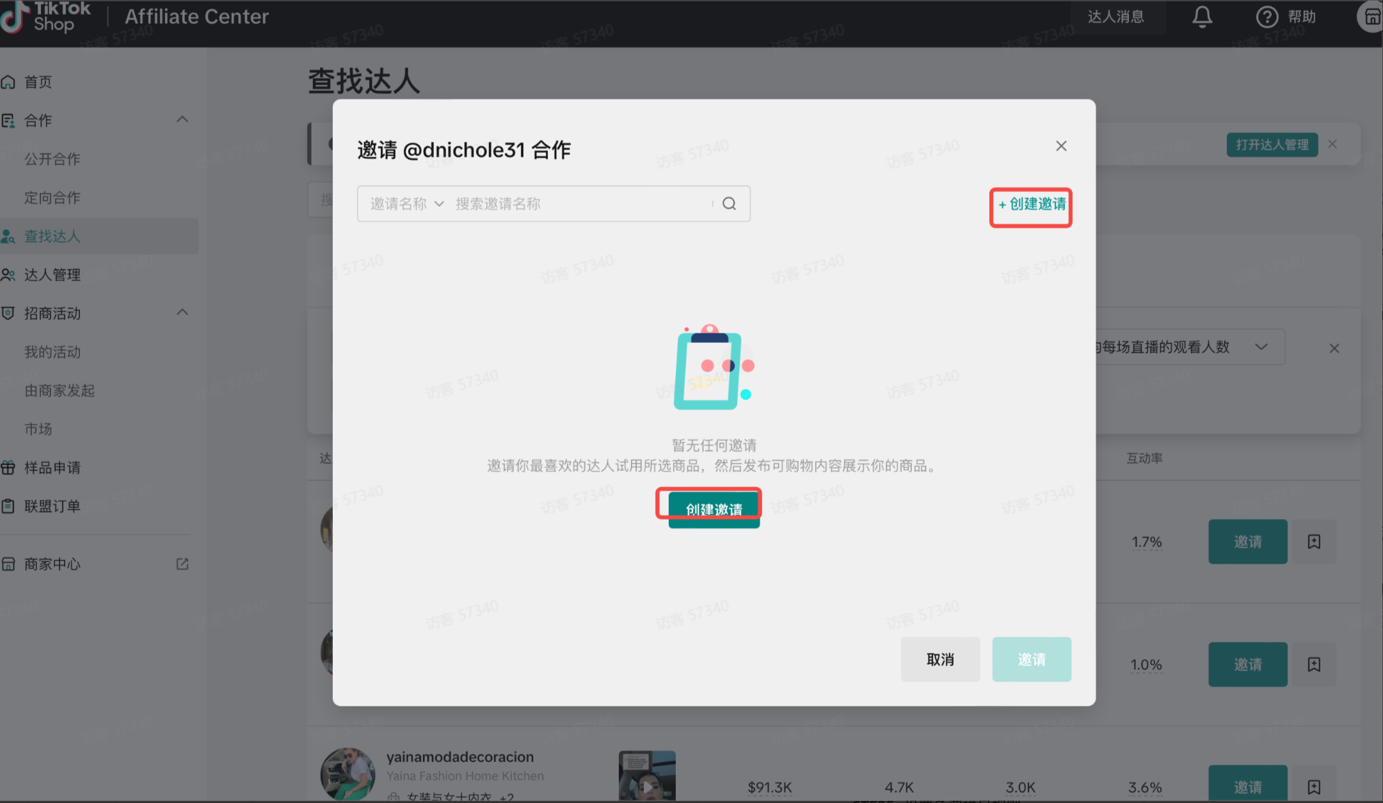Viewport: 1383px width, 803px height.
Task: Click the search magnifier icon in invite dialog
Action: click(729, 203)
